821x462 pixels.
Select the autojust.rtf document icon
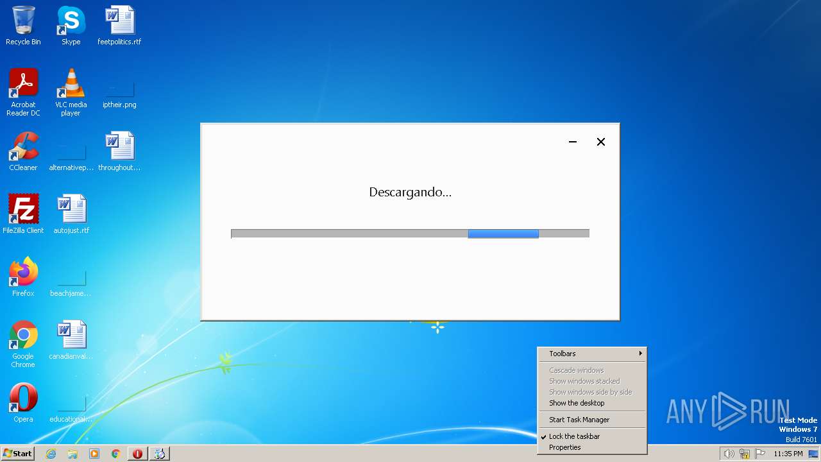point(71,214)
